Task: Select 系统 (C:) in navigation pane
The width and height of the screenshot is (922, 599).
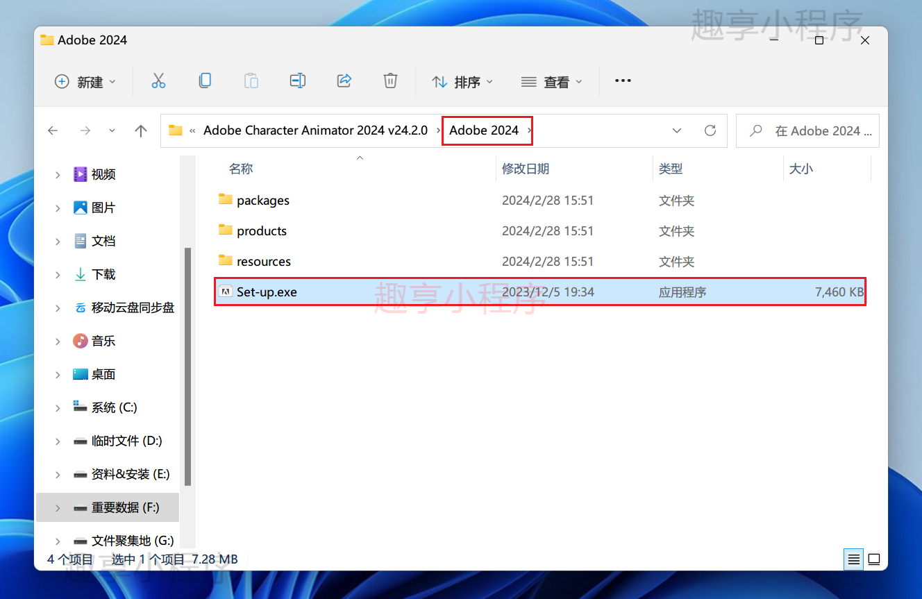Action: click(115, 407)
